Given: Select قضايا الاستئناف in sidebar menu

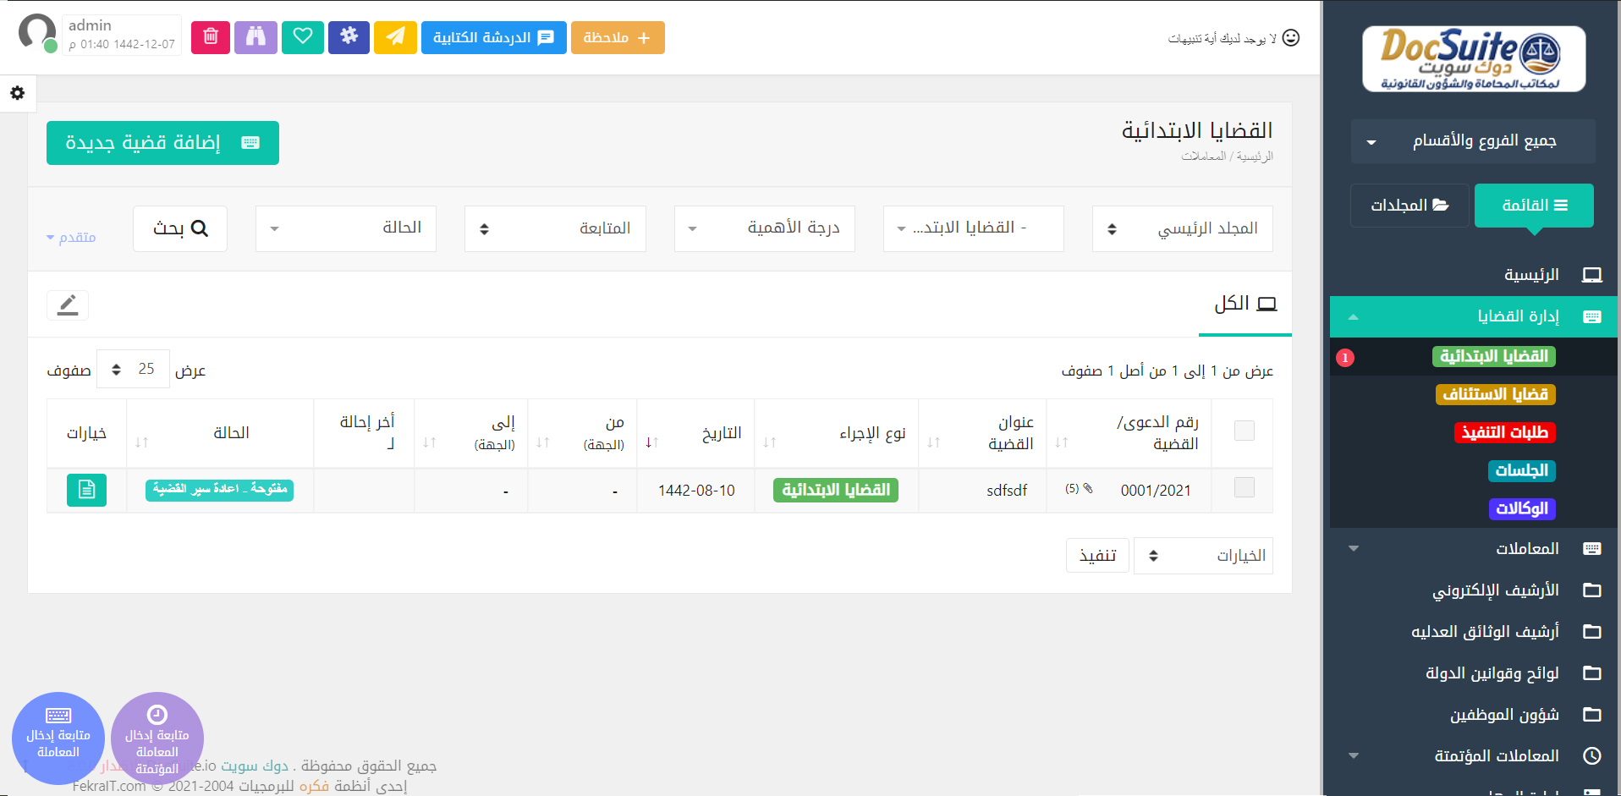Looking at the screenshot, I should tap(1495, 394).
